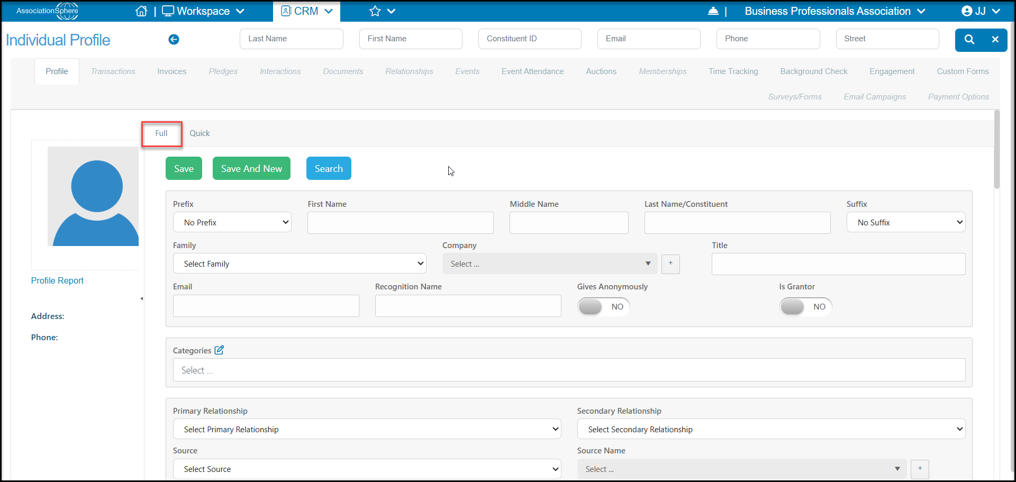Collapse the left profile panel arrow
1016x482 pixels.
pyautogui.click(x=141, y=298)
